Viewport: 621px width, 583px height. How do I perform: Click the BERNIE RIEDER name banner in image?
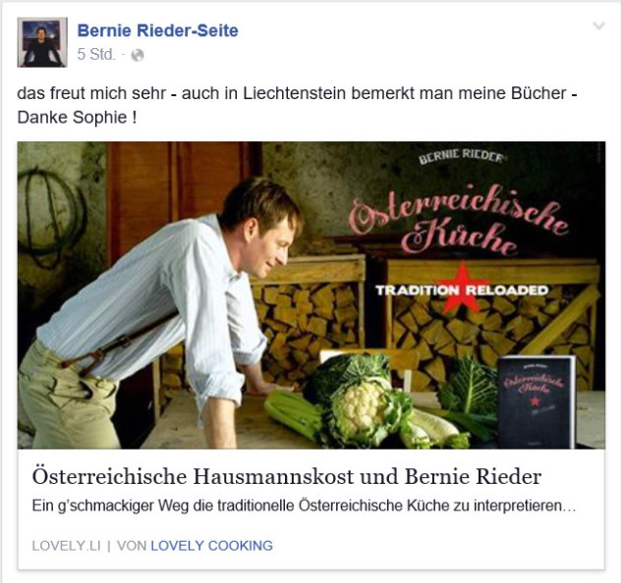[461, 156]
